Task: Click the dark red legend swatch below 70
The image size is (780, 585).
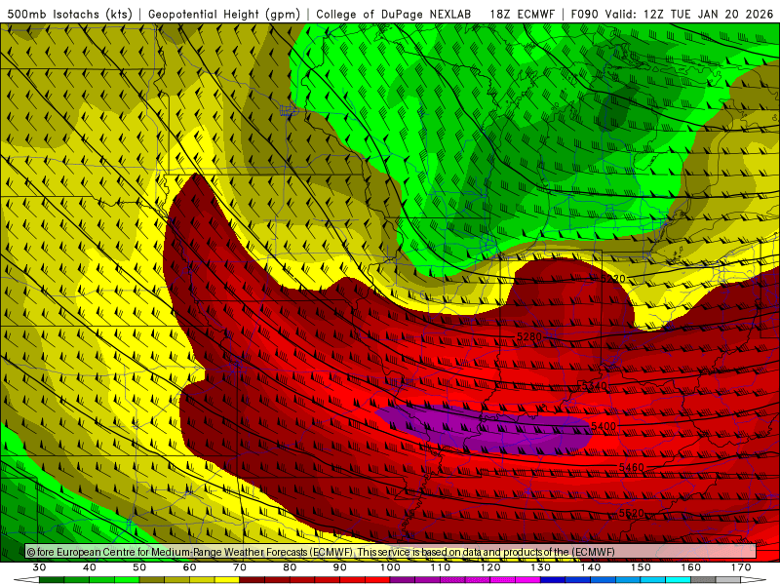Action: pyautogui.click(x=253, y=580)
